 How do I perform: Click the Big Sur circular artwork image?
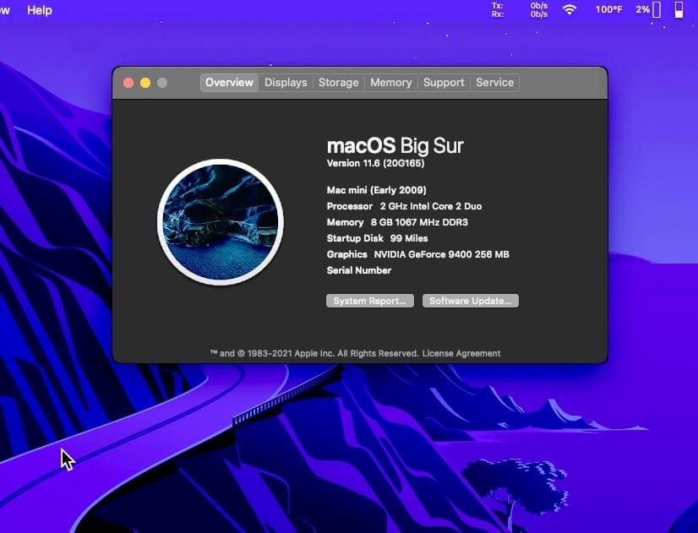point(221,222)
